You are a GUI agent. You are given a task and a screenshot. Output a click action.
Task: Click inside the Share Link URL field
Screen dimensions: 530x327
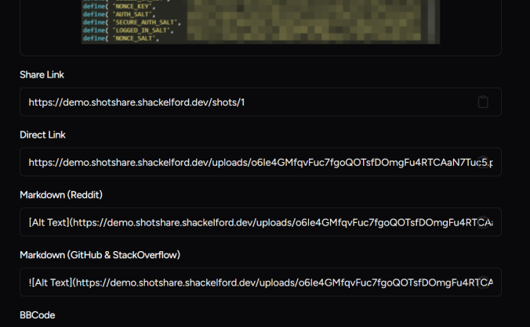pyautogui.click(x=235, y=102)
